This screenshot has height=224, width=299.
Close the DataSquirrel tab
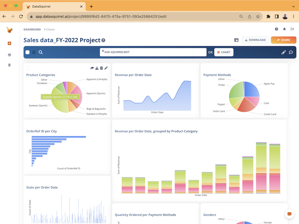click(x=81, y=7)
